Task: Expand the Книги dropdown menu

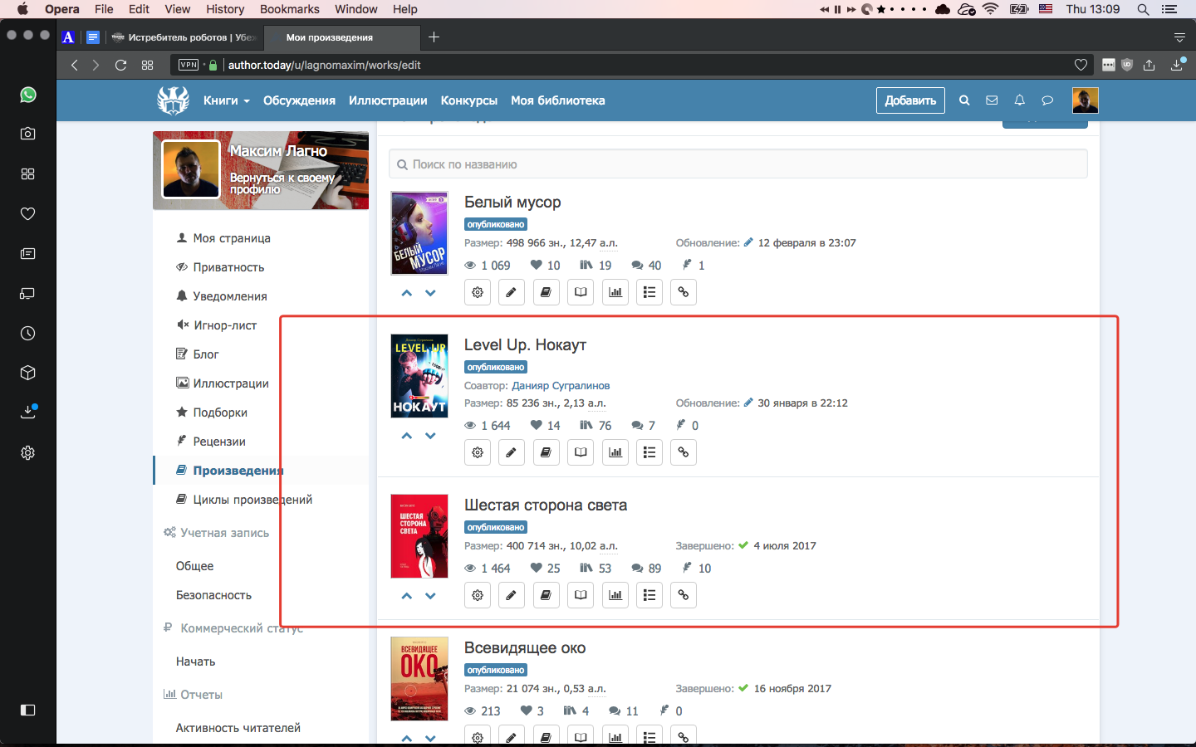Action: pyautogui.click(x=226, y=100)
